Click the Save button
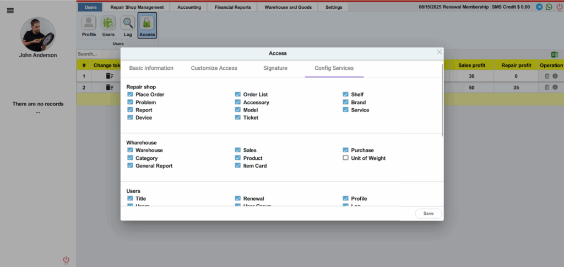This screenshot has width=564, height=267. pyautogui.click(x=429, y=214)
